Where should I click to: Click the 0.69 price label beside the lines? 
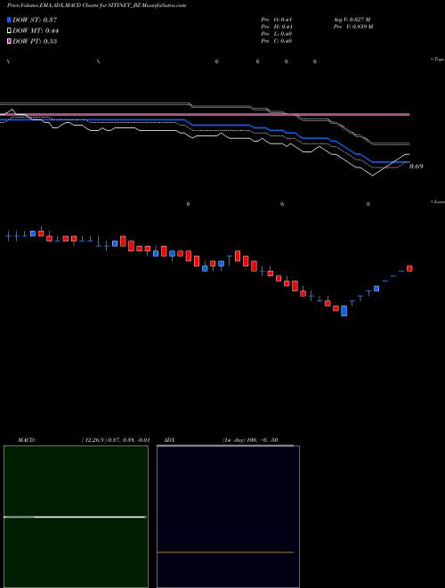point(417,166)
